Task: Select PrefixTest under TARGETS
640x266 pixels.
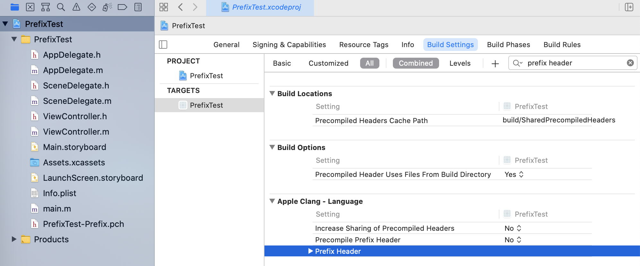Action: [x=209, y=105]
